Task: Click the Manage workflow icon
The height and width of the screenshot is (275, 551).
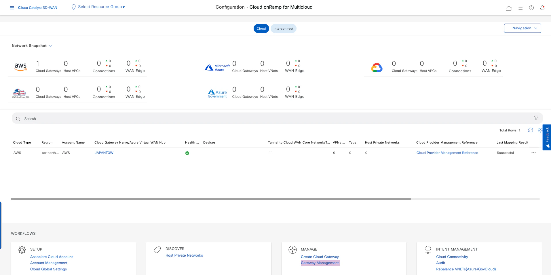Action: [292, 250]
